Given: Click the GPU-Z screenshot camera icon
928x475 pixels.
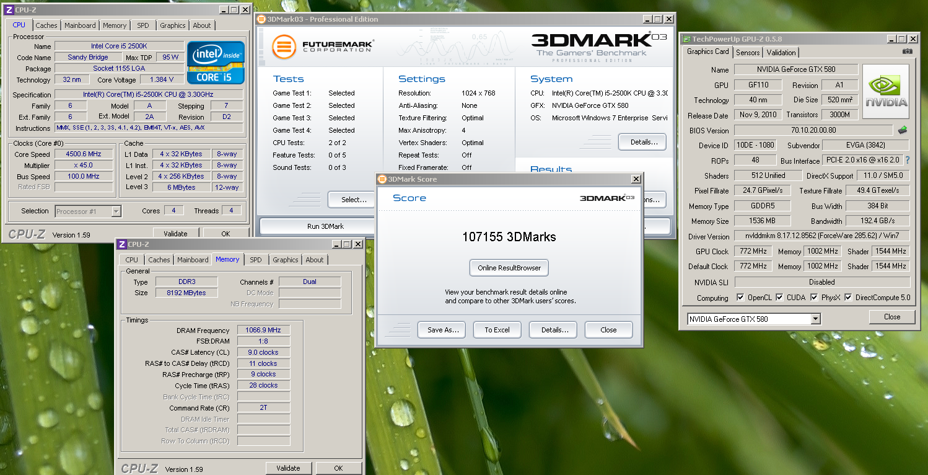Looking at the screenshot, I should 908,51.
